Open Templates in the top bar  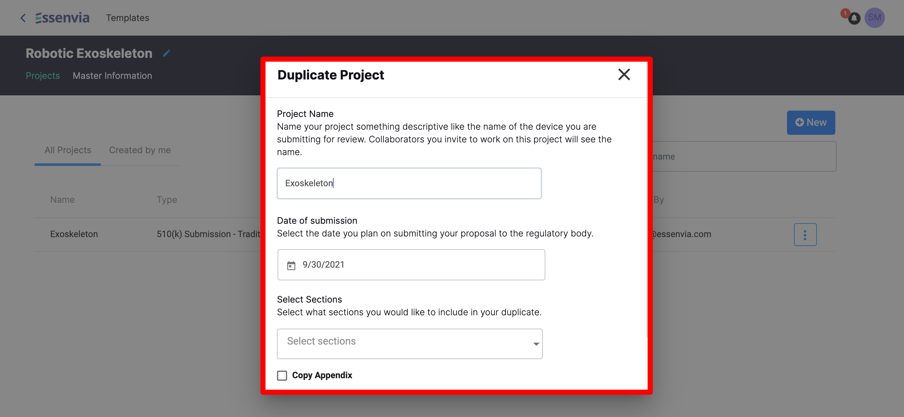(x=128, y=18)
